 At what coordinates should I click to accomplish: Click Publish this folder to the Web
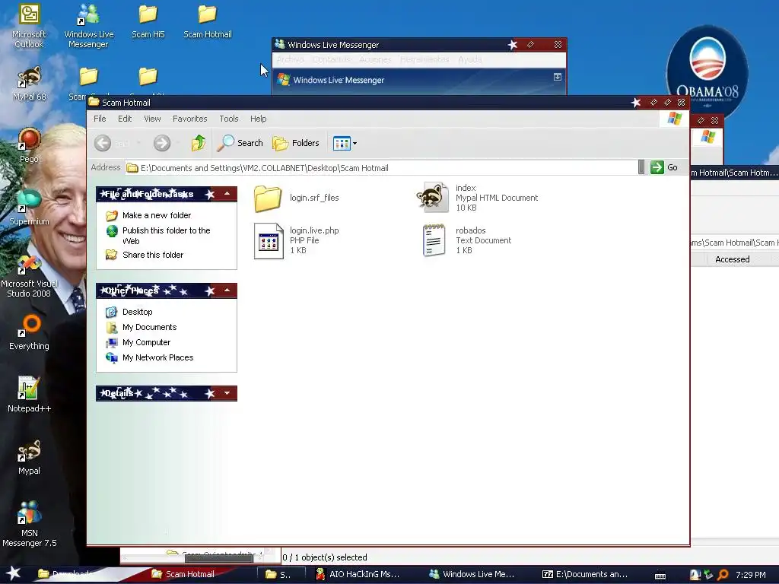coord(167,236)
